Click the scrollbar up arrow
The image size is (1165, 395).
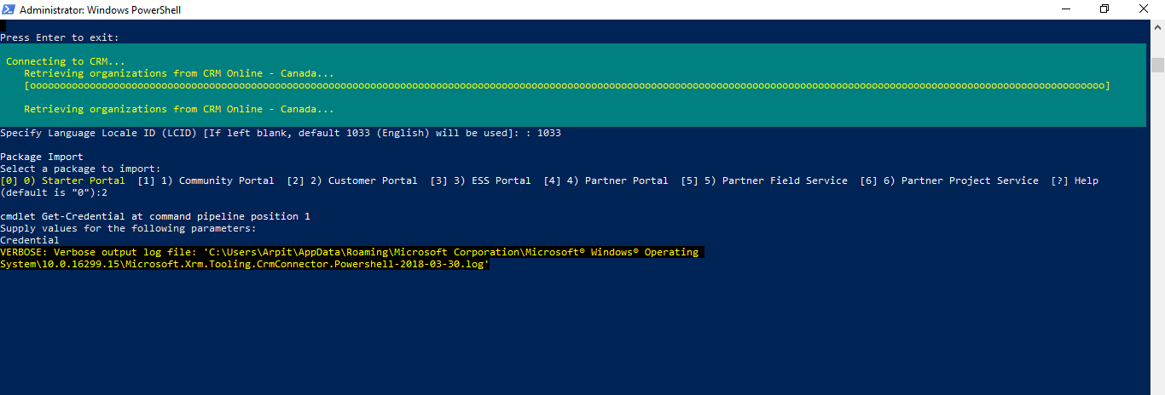pos(1157,27)
